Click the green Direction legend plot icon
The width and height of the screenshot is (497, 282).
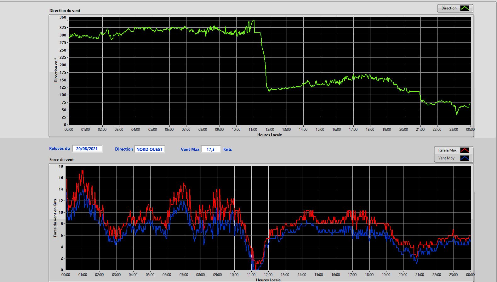tap(465, 8)
